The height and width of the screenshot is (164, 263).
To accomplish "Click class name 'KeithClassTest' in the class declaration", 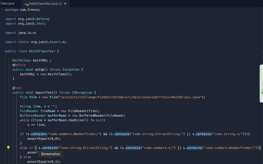I will pyautogui.click(x=42, y=51).
